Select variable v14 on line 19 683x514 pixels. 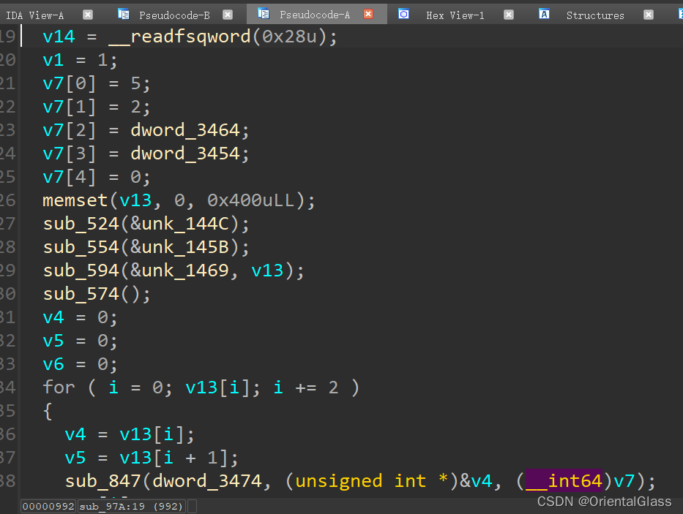click(x=59, y=36)
